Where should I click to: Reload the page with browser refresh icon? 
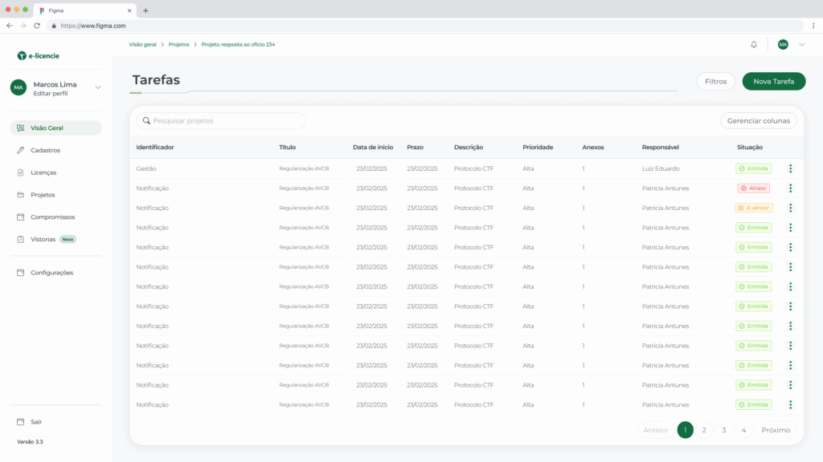click(x=37, y=26)
